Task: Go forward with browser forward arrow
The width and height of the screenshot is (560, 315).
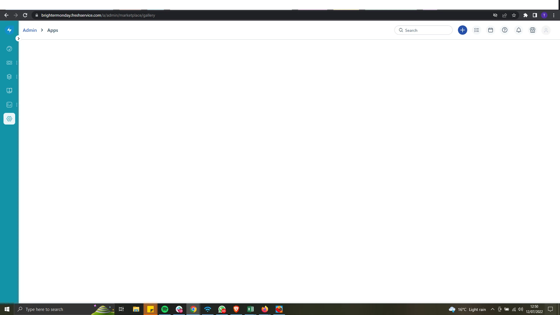Action: tap(16, 15)
